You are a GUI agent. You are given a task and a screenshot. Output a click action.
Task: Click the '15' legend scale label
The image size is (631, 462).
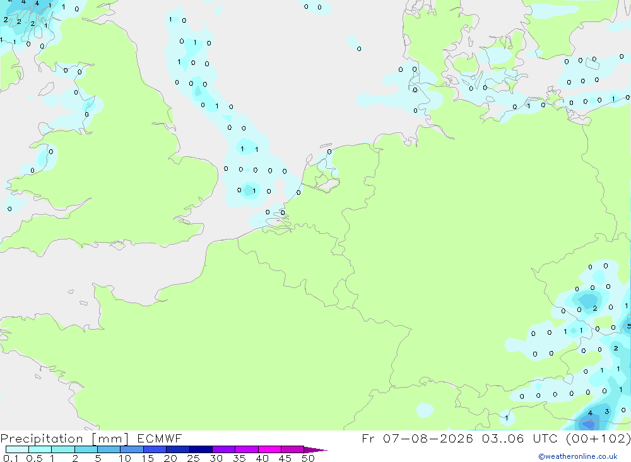(x=148, y=458)
